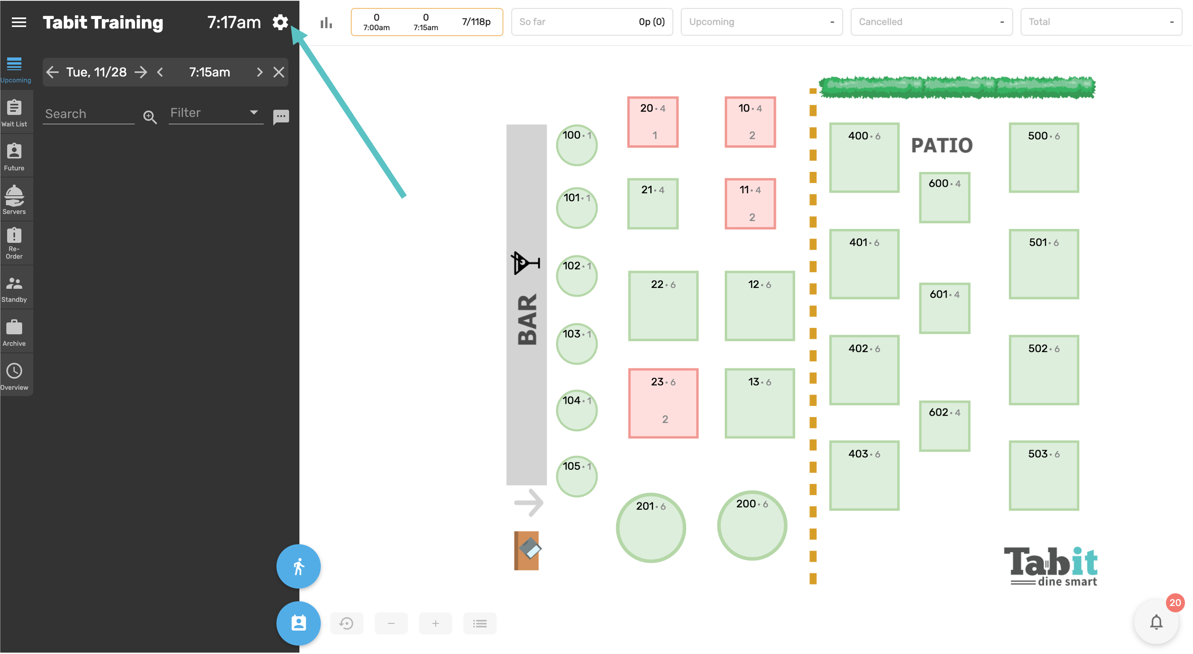Click the new reservation floating button

298,623
